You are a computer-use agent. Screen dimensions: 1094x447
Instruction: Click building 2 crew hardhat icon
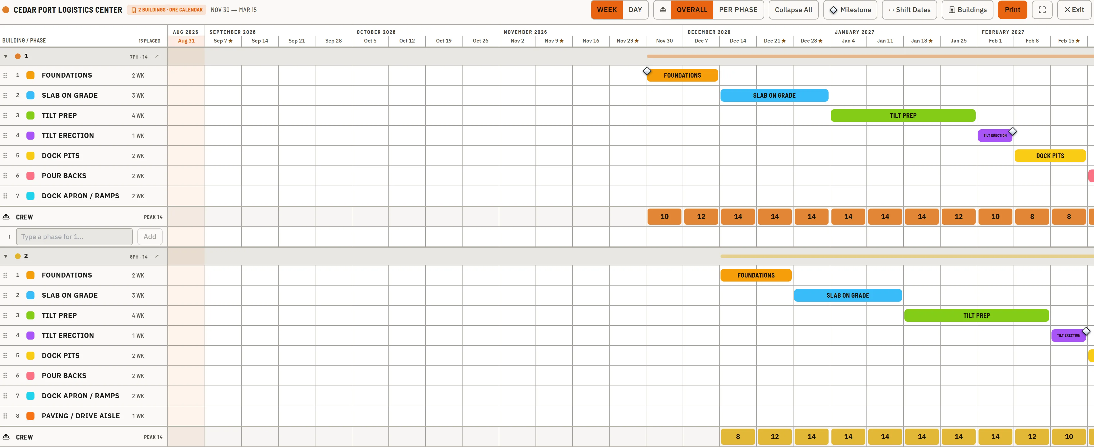6,437
